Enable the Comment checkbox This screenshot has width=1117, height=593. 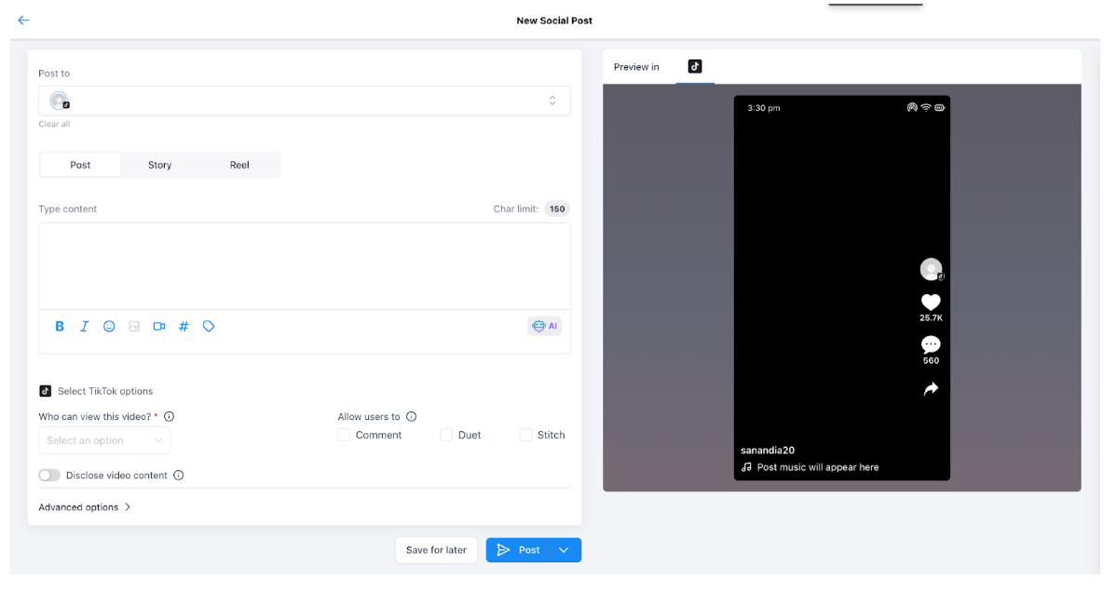(x=344, y=435)
